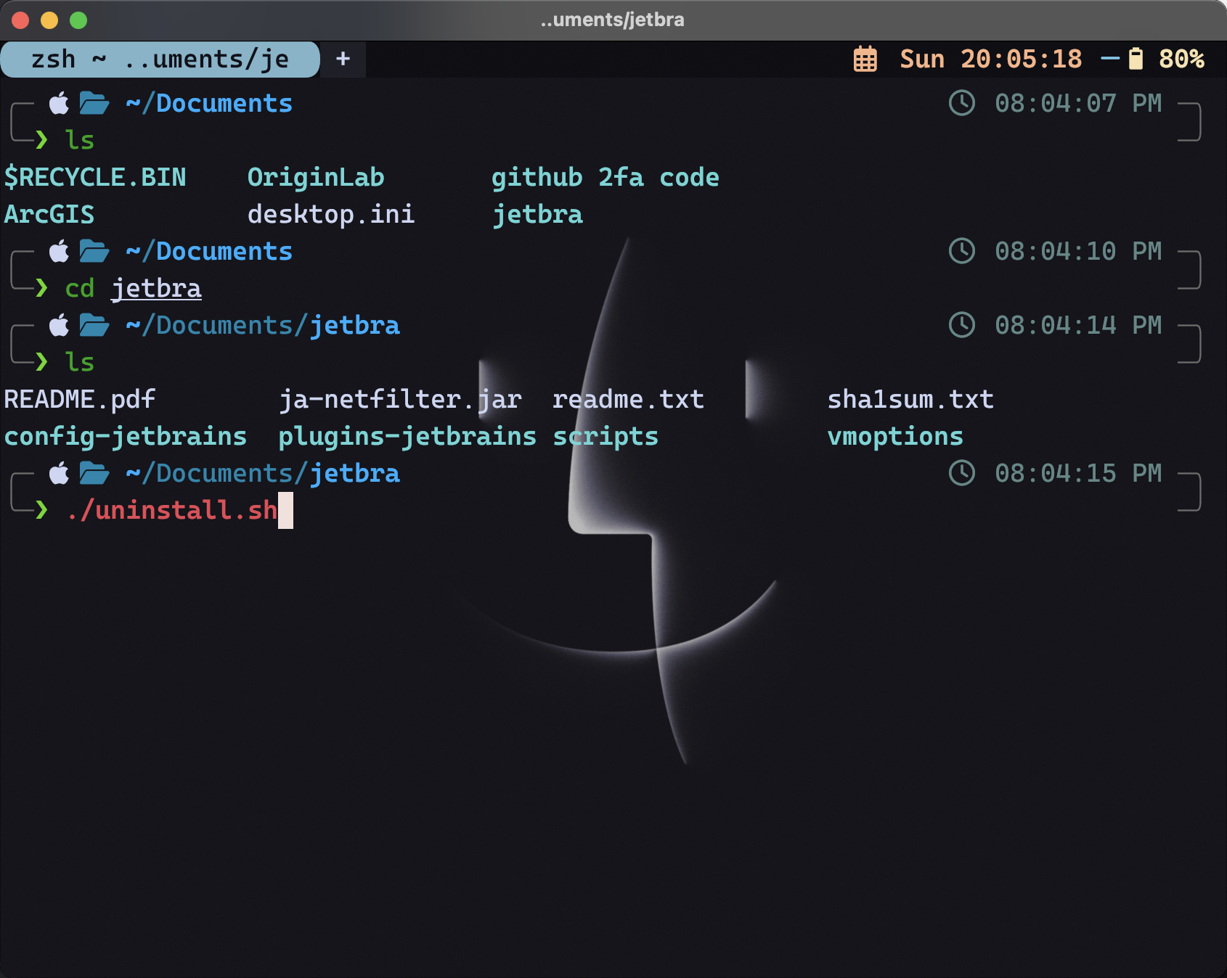Click the first ~/Documents path
The width and height of the screenshot is (1227, 978).
click(209, 103)
